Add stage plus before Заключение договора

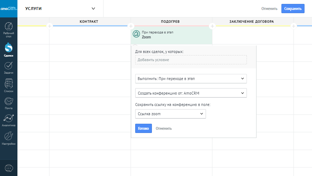coord(212,26)
